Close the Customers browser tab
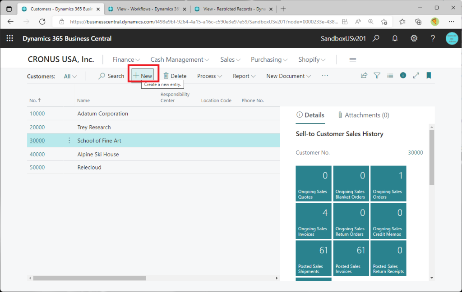This screenshot has height=292, width=462. (98, 9)
